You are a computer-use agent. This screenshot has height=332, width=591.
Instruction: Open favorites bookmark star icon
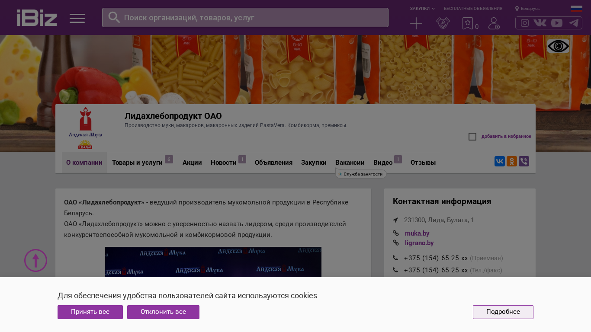click(468, 23)
